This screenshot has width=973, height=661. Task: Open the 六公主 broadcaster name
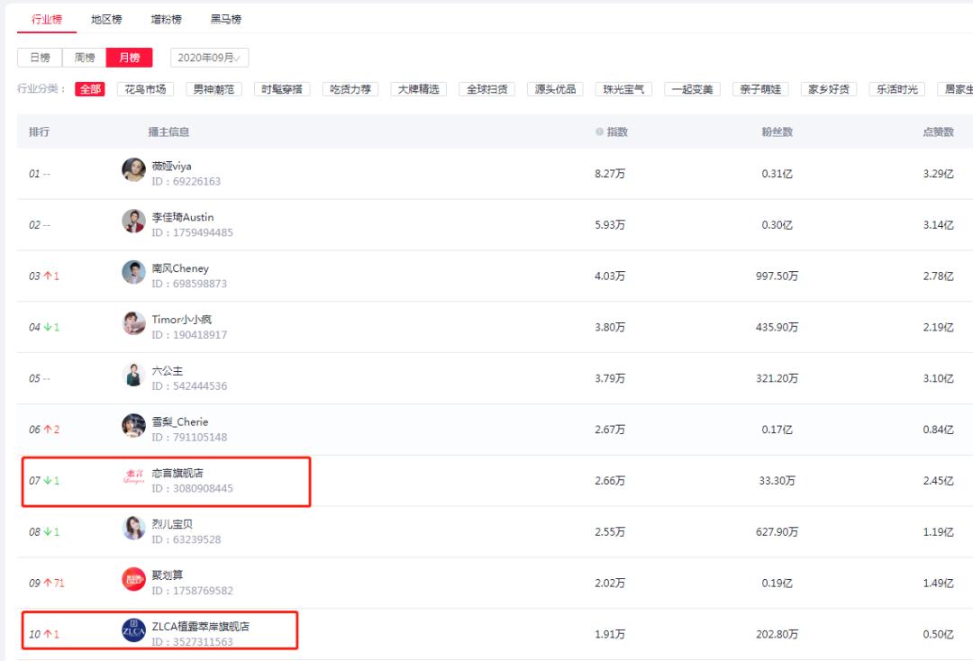168,370
